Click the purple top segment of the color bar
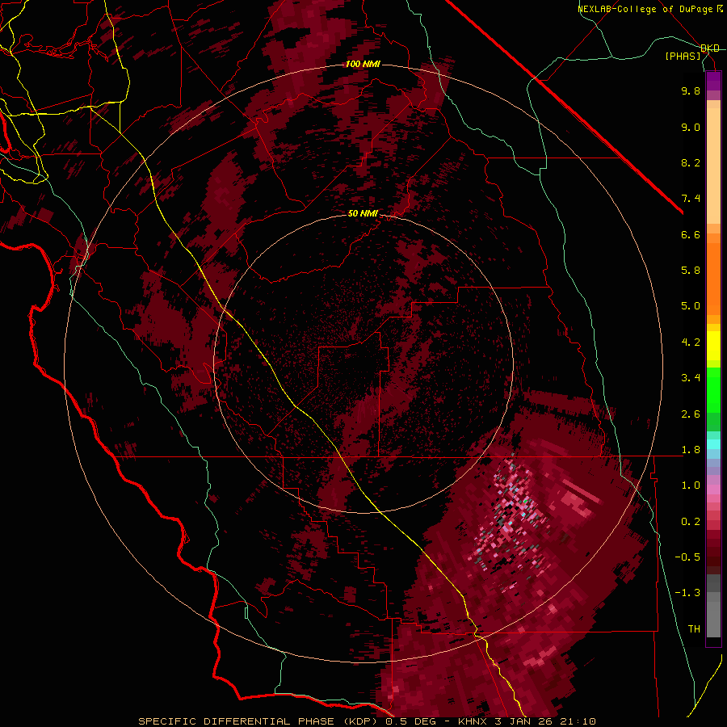This screenshot has width=727, height=727. 713,81
